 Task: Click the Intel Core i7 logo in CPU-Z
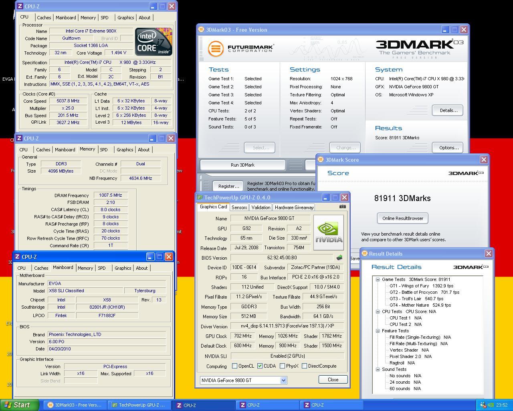(154, 42)
